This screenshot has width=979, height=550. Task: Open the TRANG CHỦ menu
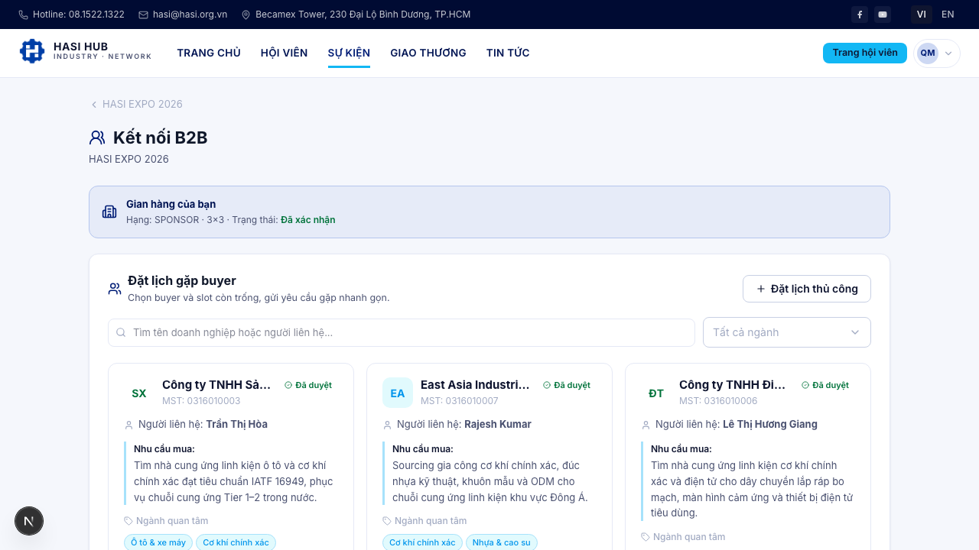209,53
